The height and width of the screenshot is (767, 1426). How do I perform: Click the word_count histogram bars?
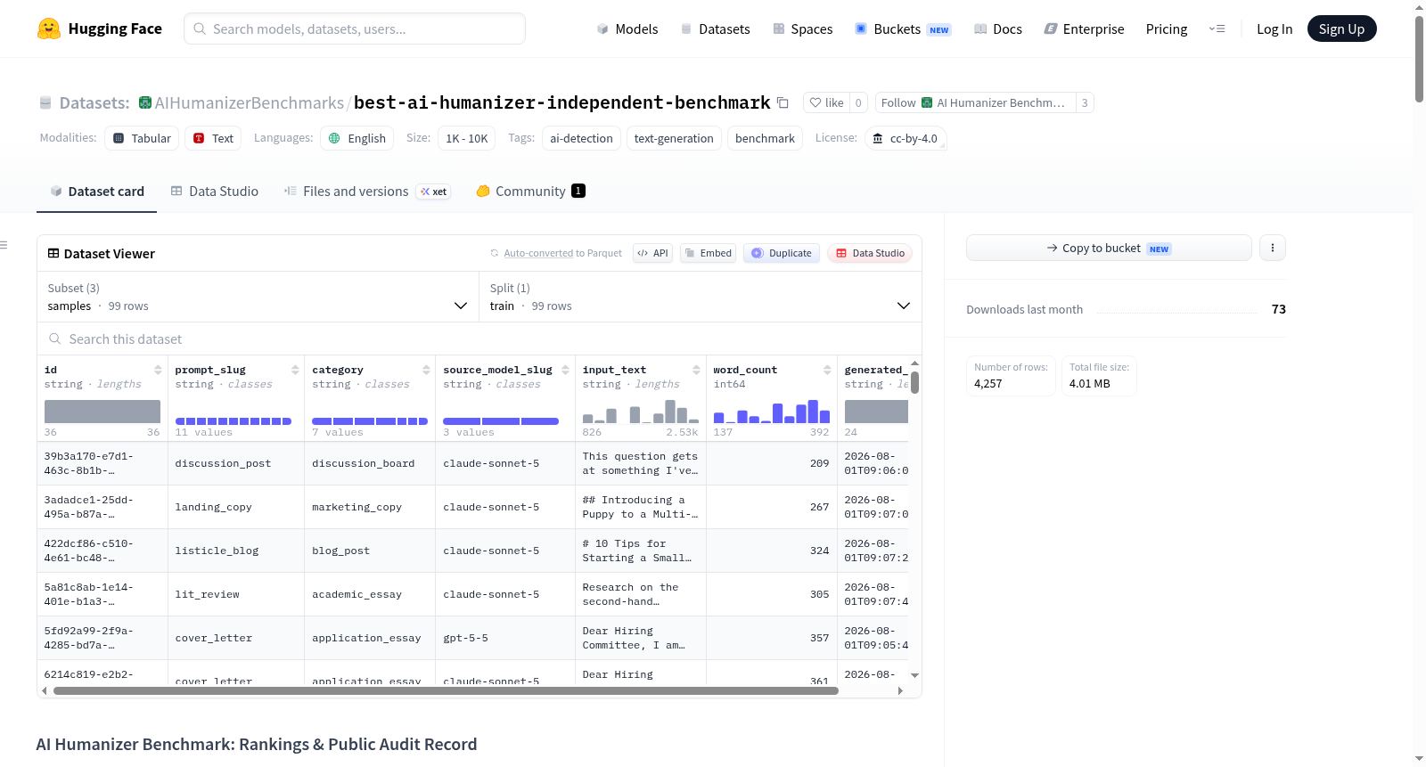point(772,411)
